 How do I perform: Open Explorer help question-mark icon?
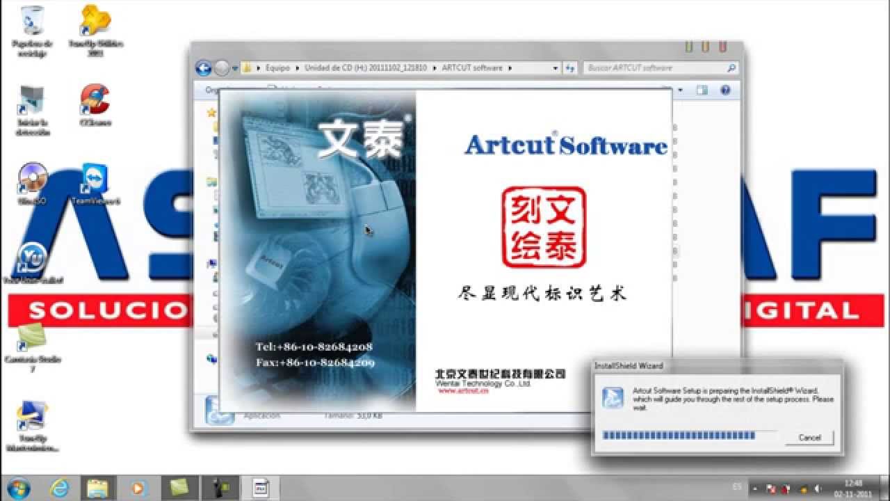tap(725, 90)
